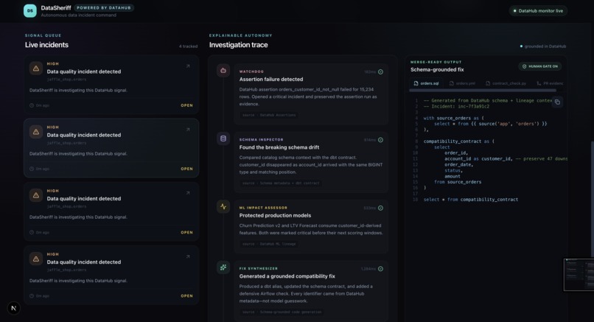
Task: Open the contract_check.py tab
Action: click(x=506, y=83)
